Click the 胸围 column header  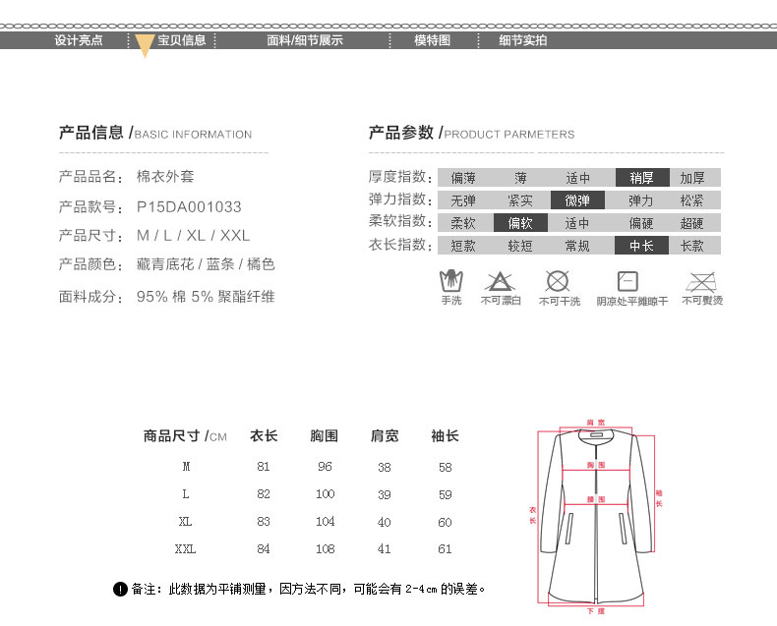coord(325,435)
